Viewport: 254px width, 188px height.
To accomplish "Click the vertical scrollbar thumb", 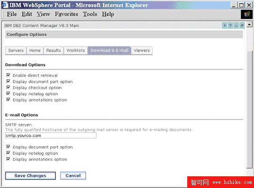I will 249,110.
